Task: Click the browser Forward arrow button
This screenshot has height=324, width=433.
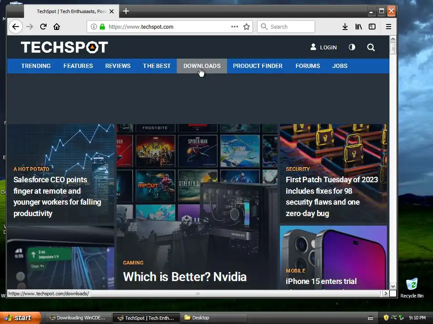Action: (x=30, y=27)
